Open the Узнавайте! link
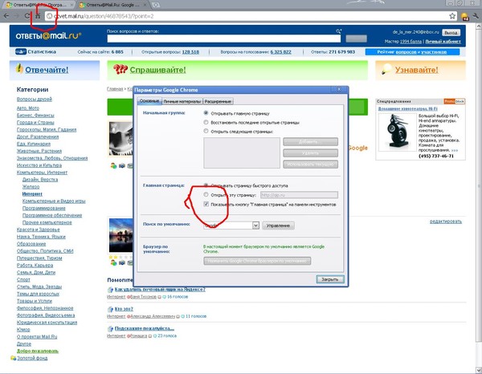The image size is (482, 374). click(416, 70)
